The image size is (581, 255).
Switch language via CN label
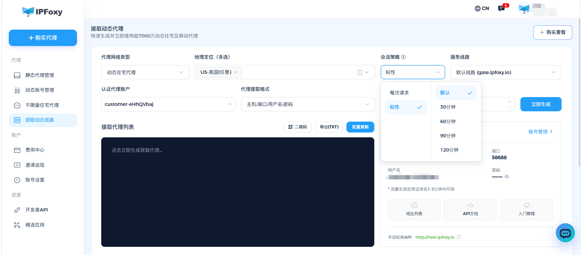pos(485,8)
